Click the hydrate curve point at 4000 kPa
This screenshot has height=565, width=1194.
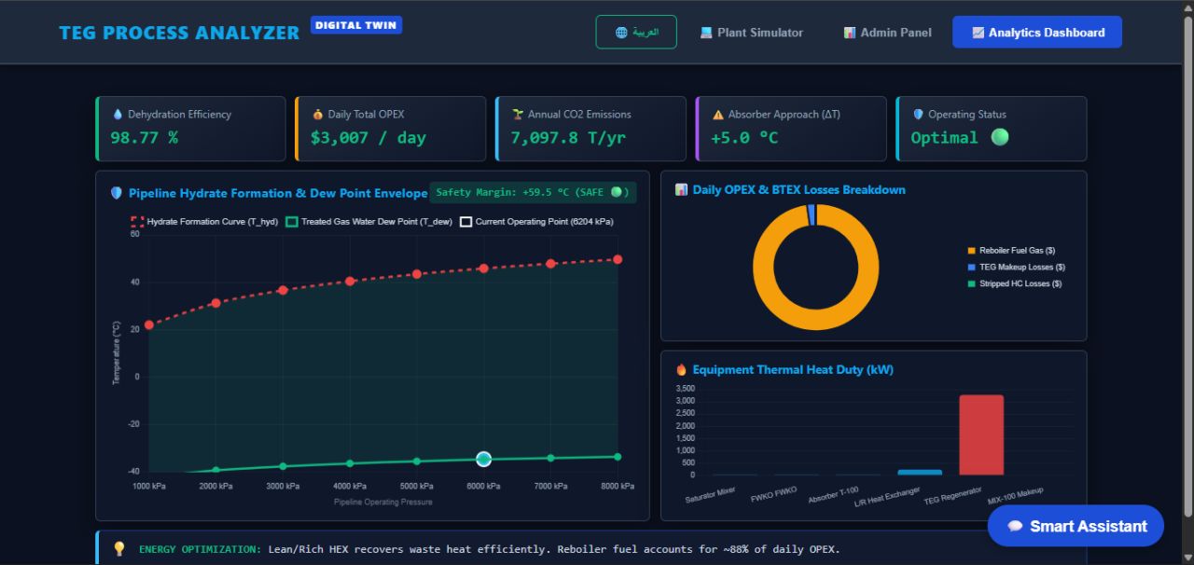coord(350,281)
